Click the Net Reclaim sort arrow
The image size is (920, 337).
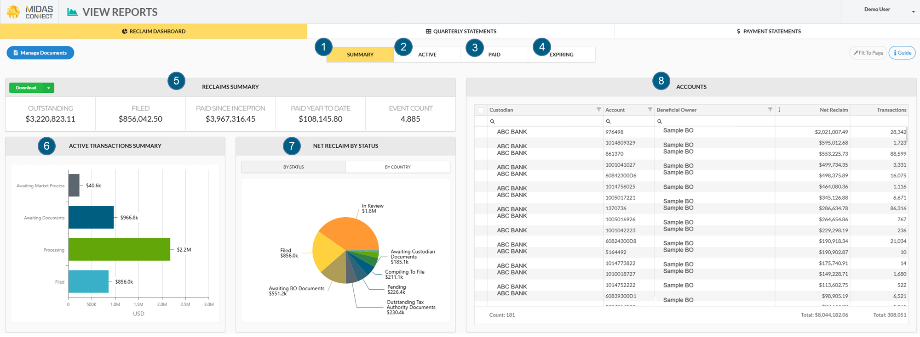pyautogui.click(x=779, y=110)
